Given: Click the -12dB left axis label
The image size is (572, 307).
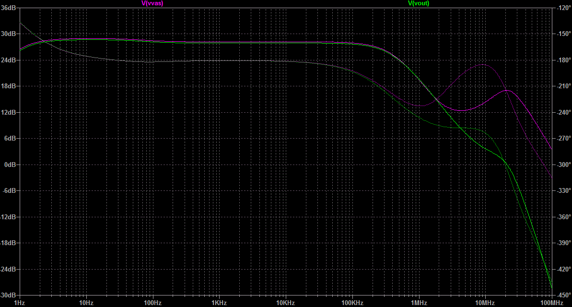Looking at the screenshot, I should pos(8,217).
